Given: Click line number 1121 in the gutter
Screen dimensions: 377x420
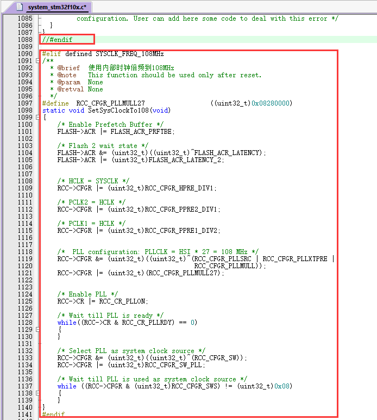Looking at the screenshot, I should click(x=25, y=273).
